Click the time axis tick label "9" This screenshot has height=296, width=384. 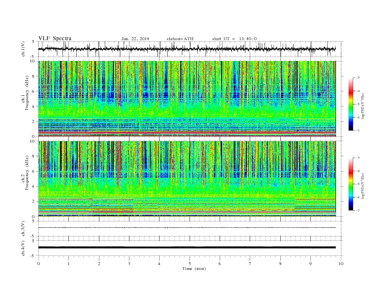pyautogui.click(x=310, y=264)
